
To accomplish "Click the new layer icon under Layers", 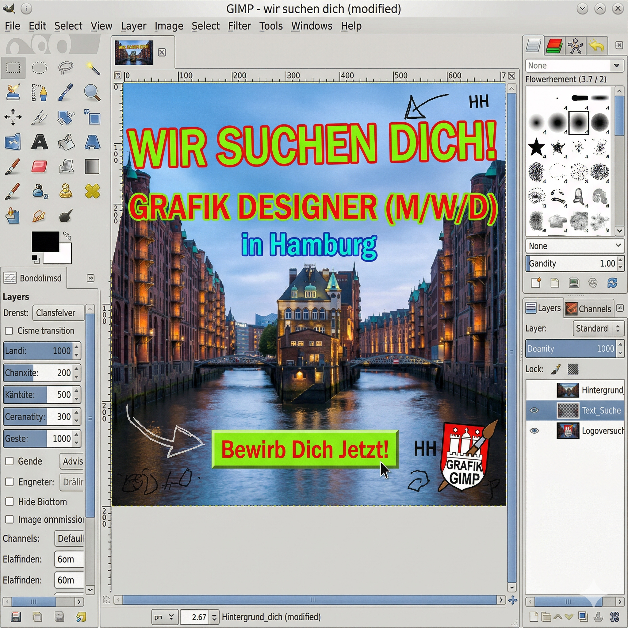I will point(534,617).
